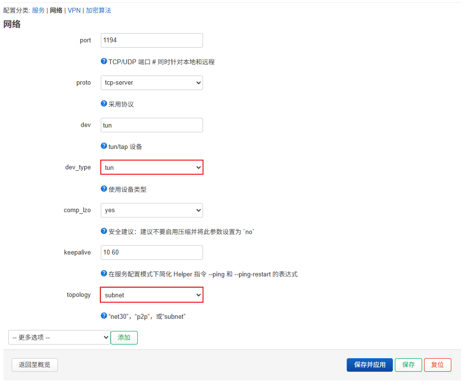This screenshot has width=464, height=383.
Task: Open the comp_lzo dropdown set to yes
Action: point(151,210)
